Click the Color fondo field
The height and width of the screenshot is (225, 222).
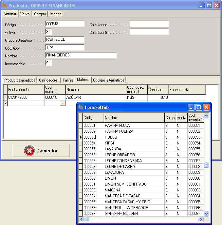click(149, 24)
